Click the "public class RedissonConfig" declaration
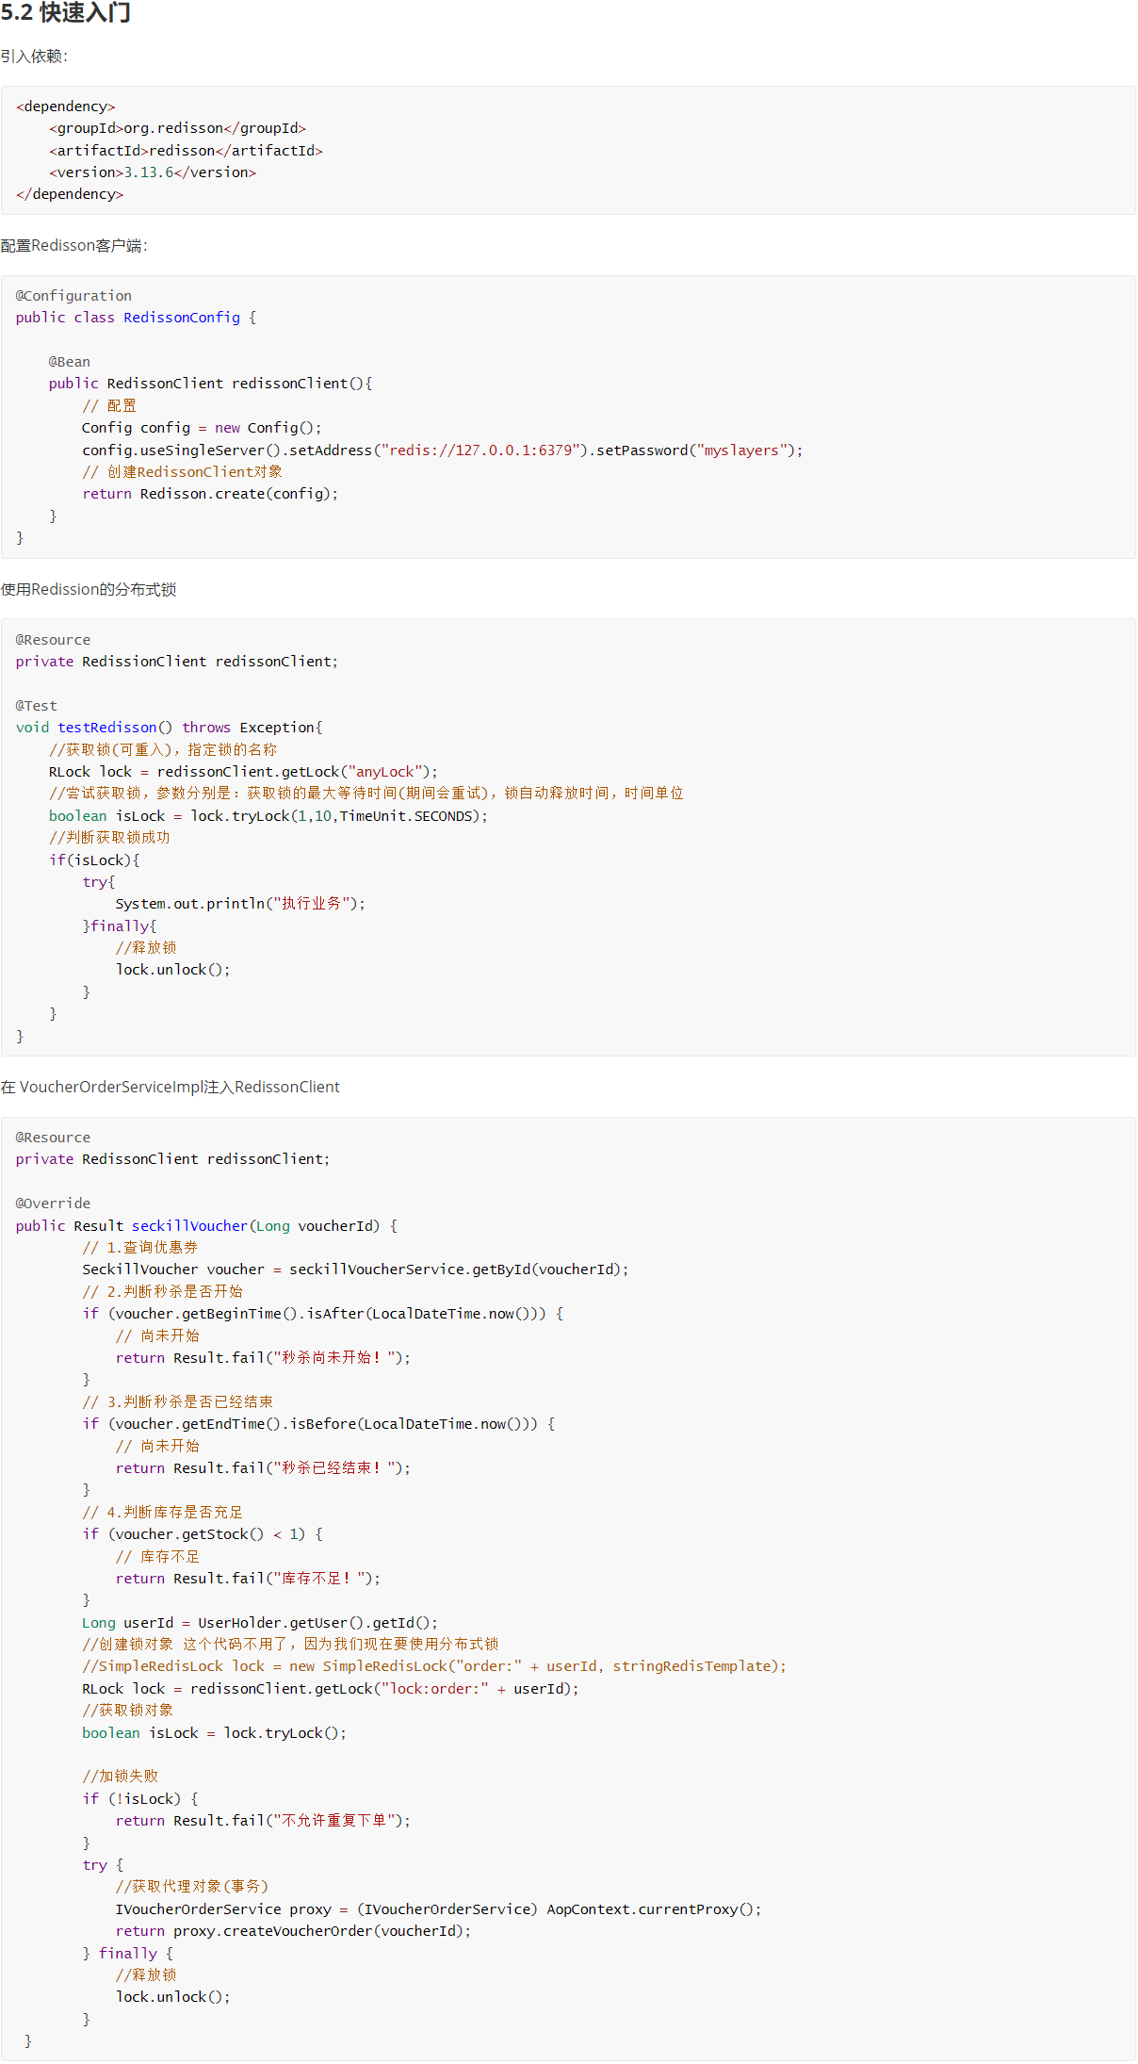Screen dimensions: 1138x2064 point(136,318)
